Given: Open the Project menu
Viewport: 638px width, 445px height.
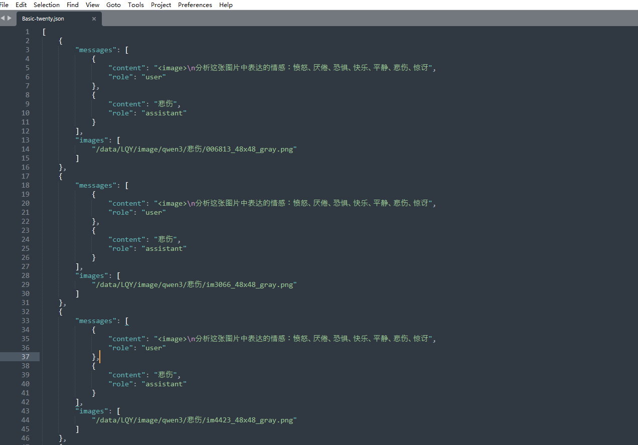Looking at the screenshot, I should [161, 5].
